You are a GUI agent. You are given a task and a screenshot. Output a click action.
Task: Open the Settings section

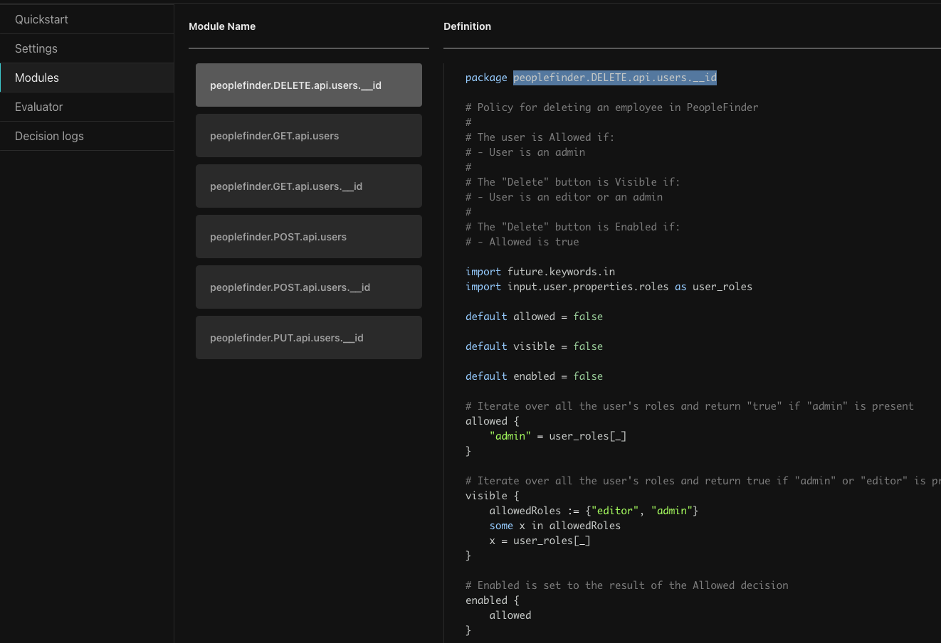pyautogui.click(x=36, y=48)
